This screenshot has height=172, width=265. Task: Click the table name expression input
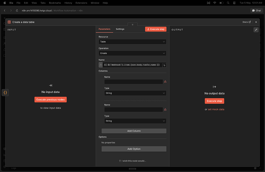tap(132, 65)
